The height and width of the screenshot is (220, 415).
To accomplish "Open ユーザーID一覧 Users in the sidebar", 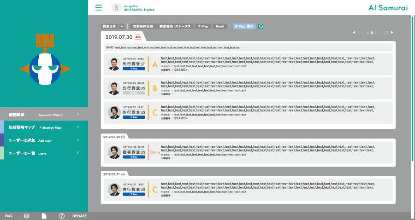I will (44, 153).
